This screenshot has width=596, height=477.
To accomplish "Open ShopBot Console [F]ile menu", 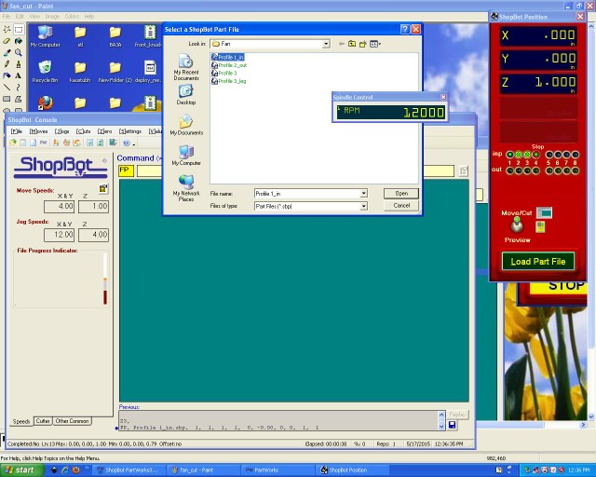I will 17,131.
